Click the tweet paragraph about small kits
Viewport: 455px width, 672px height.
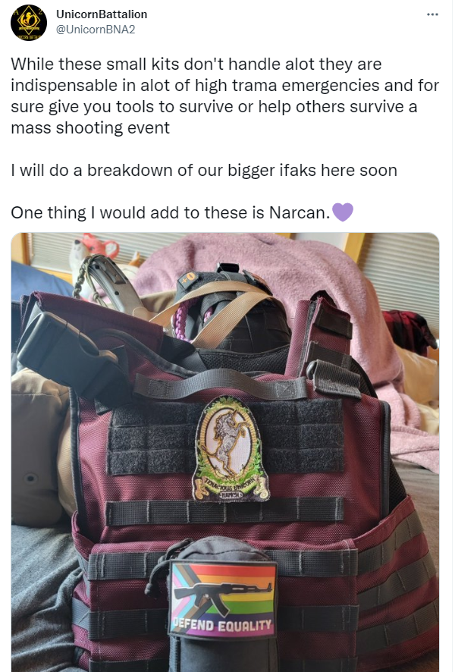click(x=225, y=96)
